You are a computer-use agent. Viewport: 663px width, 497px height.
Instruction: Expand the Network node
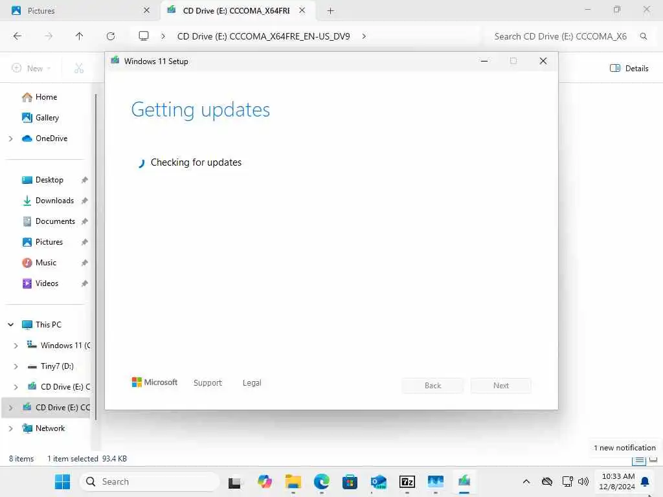point(10,428)
